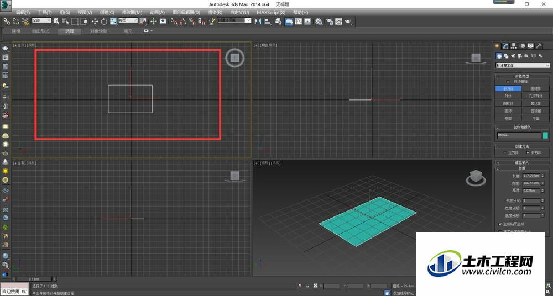Click the Render Production teapot icon
The width and height of the screenshot is (553, 296).
pyautogui.click(x=348, y=22)
